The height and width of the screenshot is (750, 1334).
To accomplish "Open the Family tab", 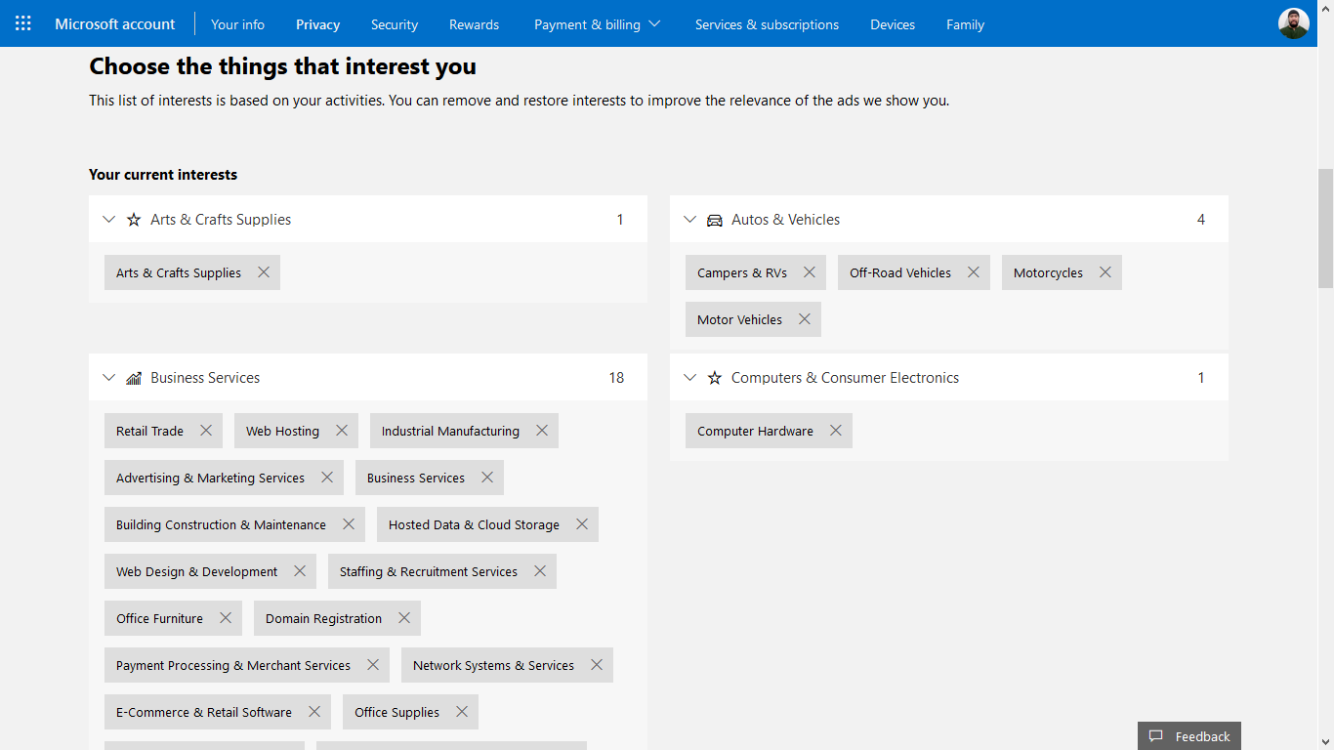I will 965,24.
